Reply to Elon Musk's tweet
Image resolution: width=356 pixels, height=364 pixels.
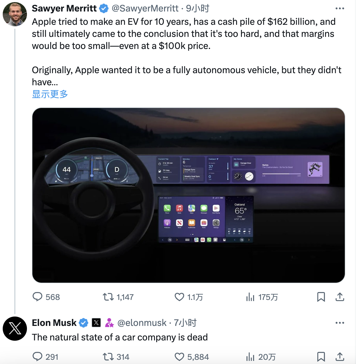(x=38, y=357)
